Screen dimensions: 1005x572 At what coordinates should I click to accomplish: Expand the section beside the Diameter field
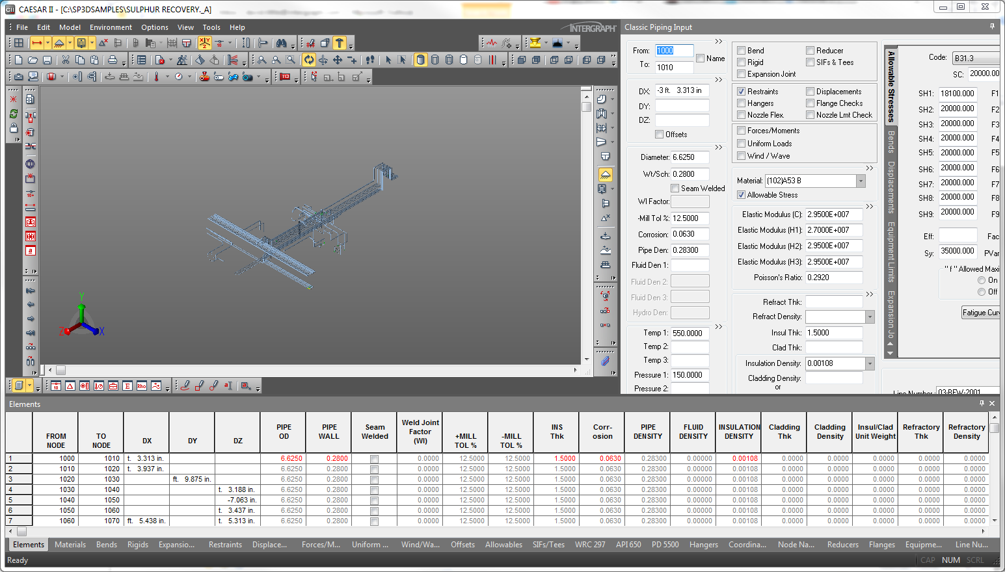click(719, 148)
